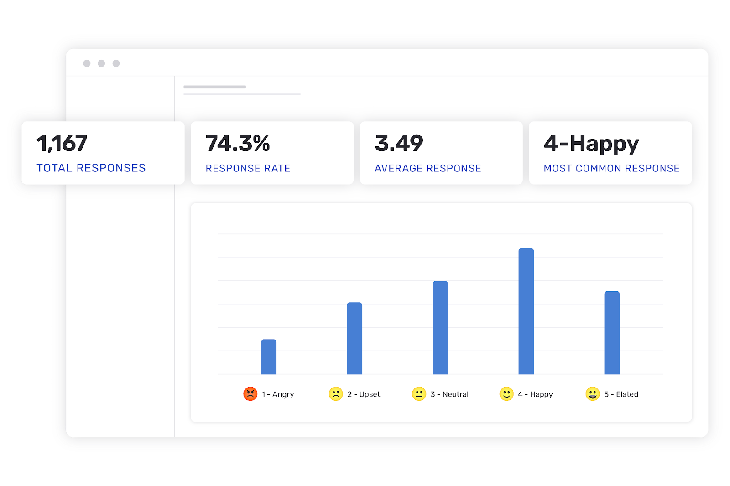Select the 1 - Angry bar
Screen dimensions: 730x486
coord(269,357)
